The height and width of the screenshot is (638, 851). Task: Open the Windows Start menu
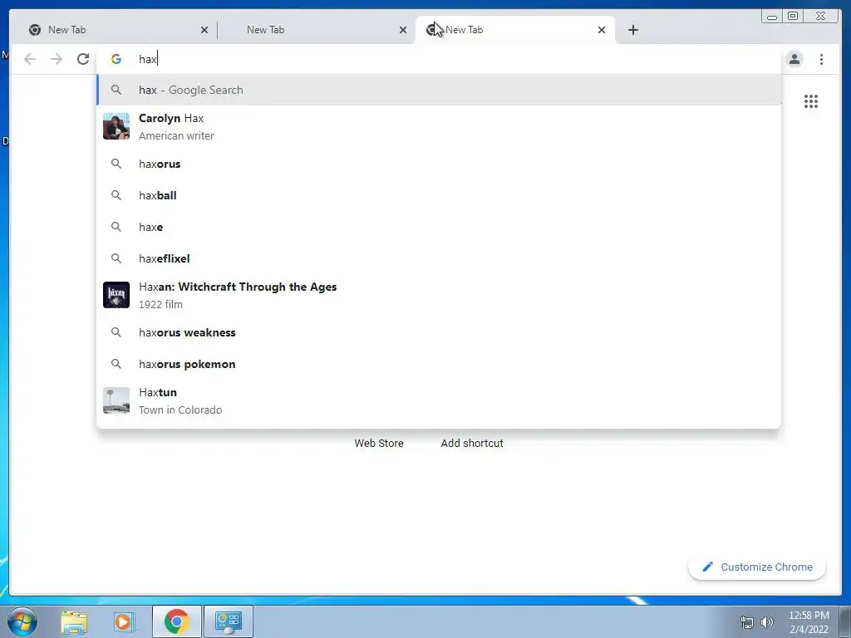tap(22, 621)
